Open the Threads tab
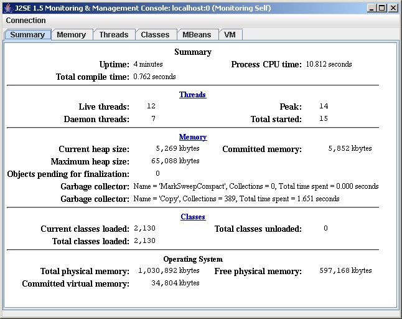Image resolution: width=402 pixels, height=319 pixels. [113, 35]
